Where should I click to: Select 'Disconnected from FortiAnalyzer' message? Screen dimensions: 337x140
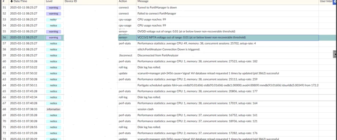(158, 55)
